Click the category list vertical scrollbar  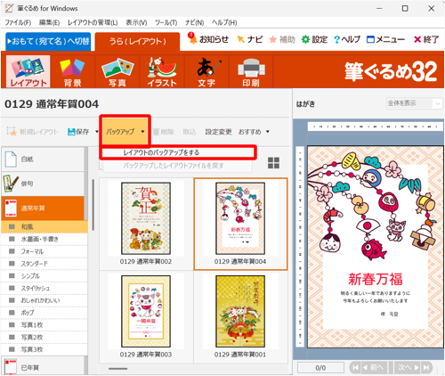pyautogui.click(x=93, y=205)
